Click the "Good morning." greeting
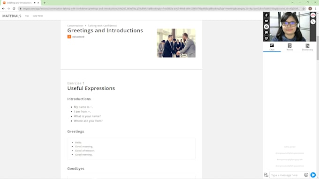Screen dimensions: 319x179 coord(84,146)
